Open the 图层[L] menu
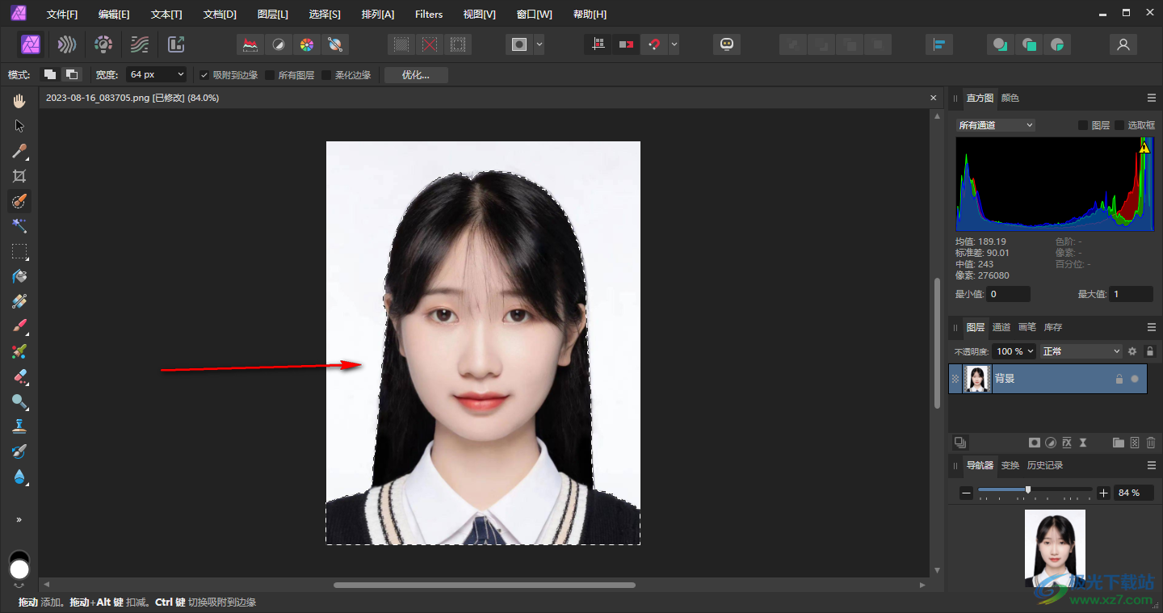 (272, 15)
